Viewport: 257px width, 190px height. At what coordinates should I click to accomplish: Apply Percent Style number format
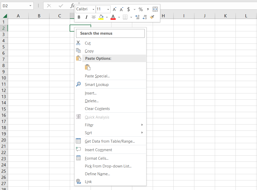141,9
